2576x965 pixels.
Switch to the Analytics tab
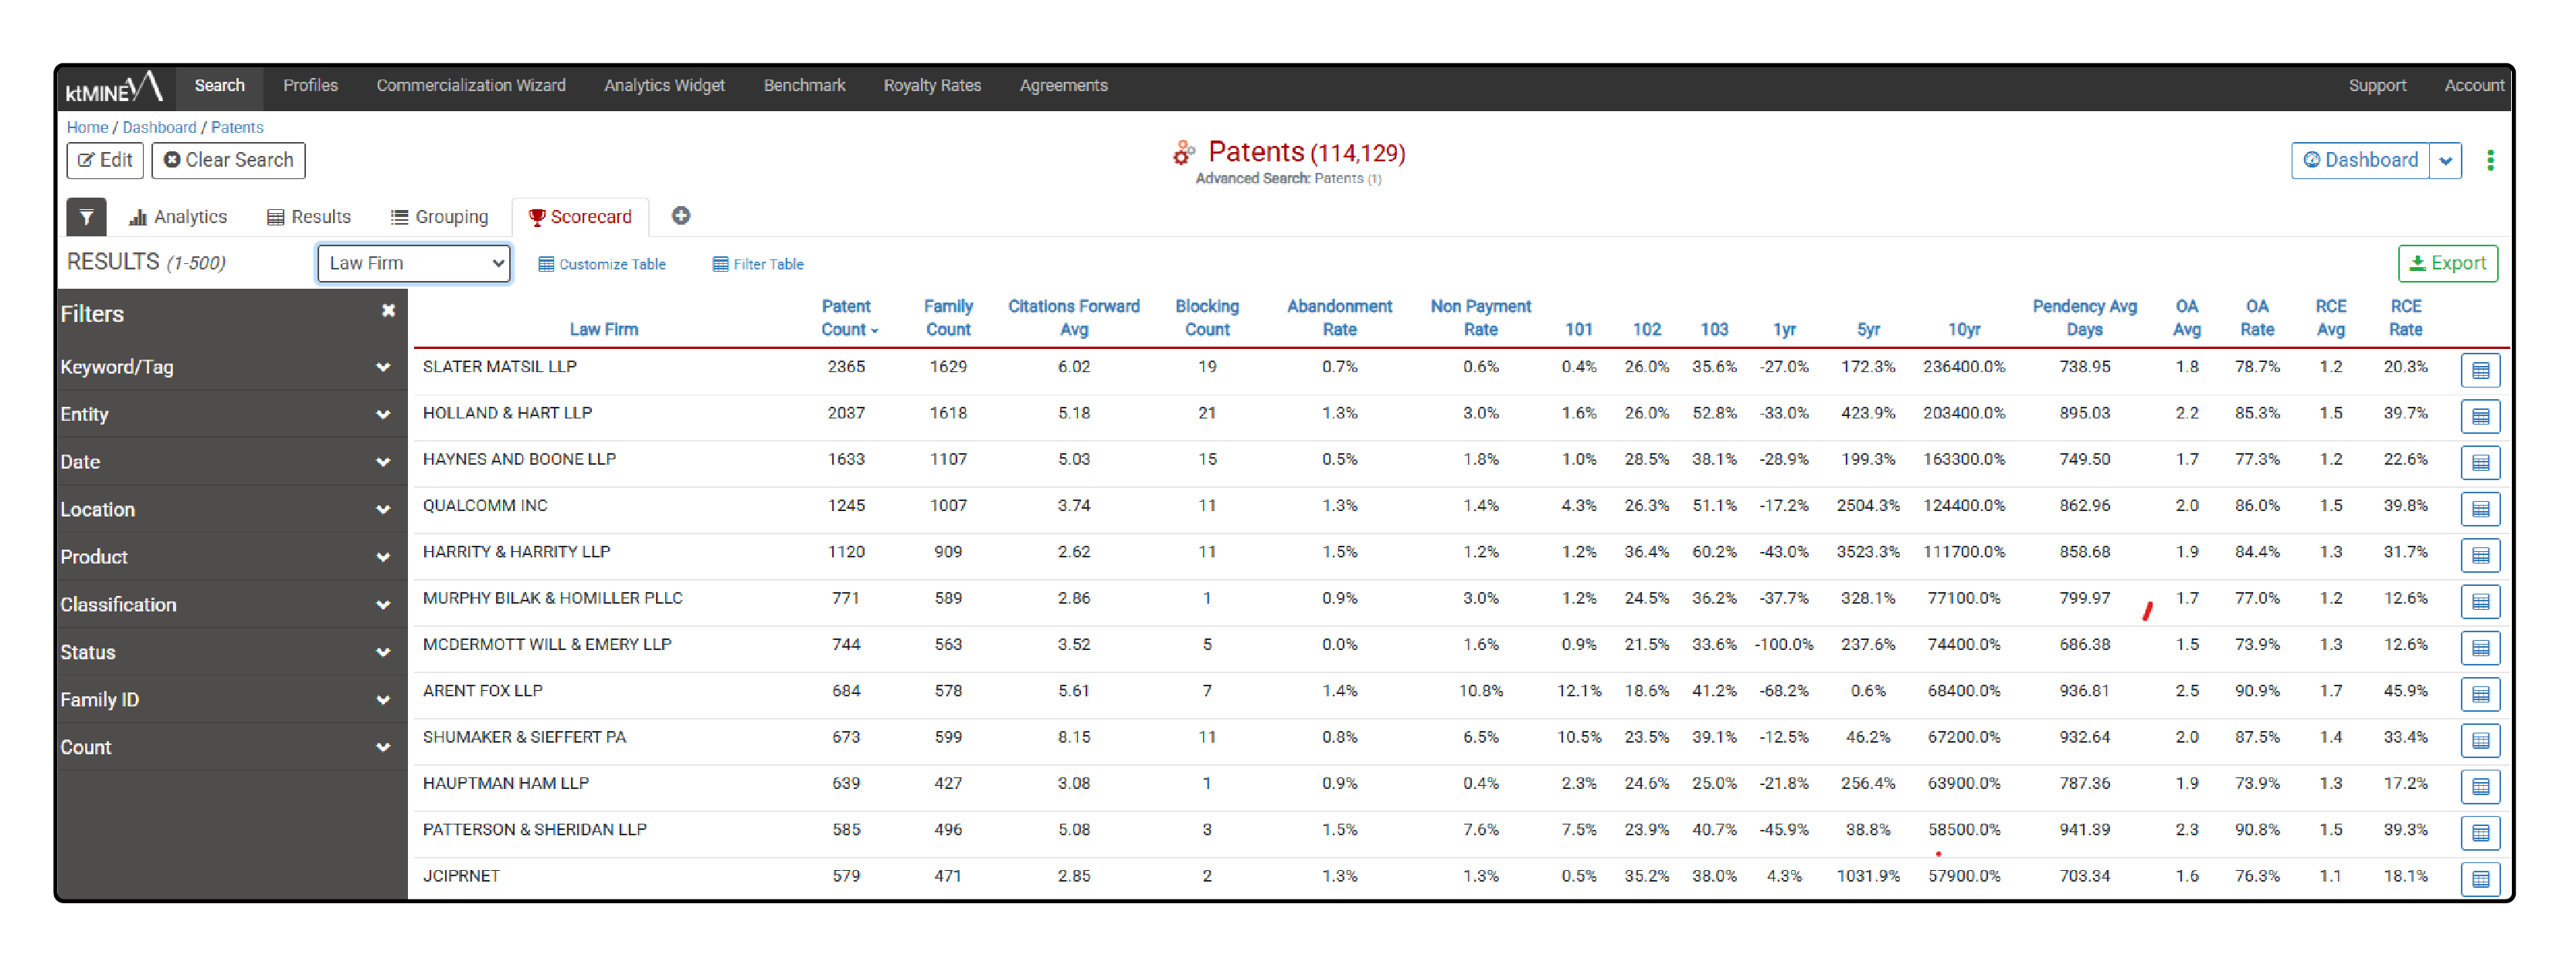178,217
